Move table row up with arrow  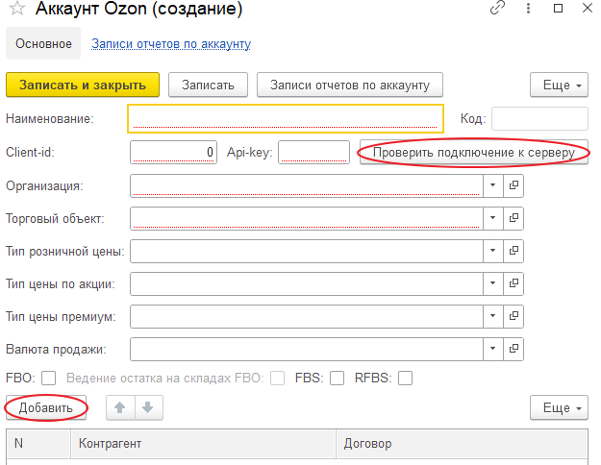(120, 408)
